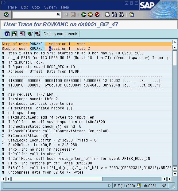Click the left-side horizontal scroll-right arrow
This screenshot has width=178, height=191.
9,179
